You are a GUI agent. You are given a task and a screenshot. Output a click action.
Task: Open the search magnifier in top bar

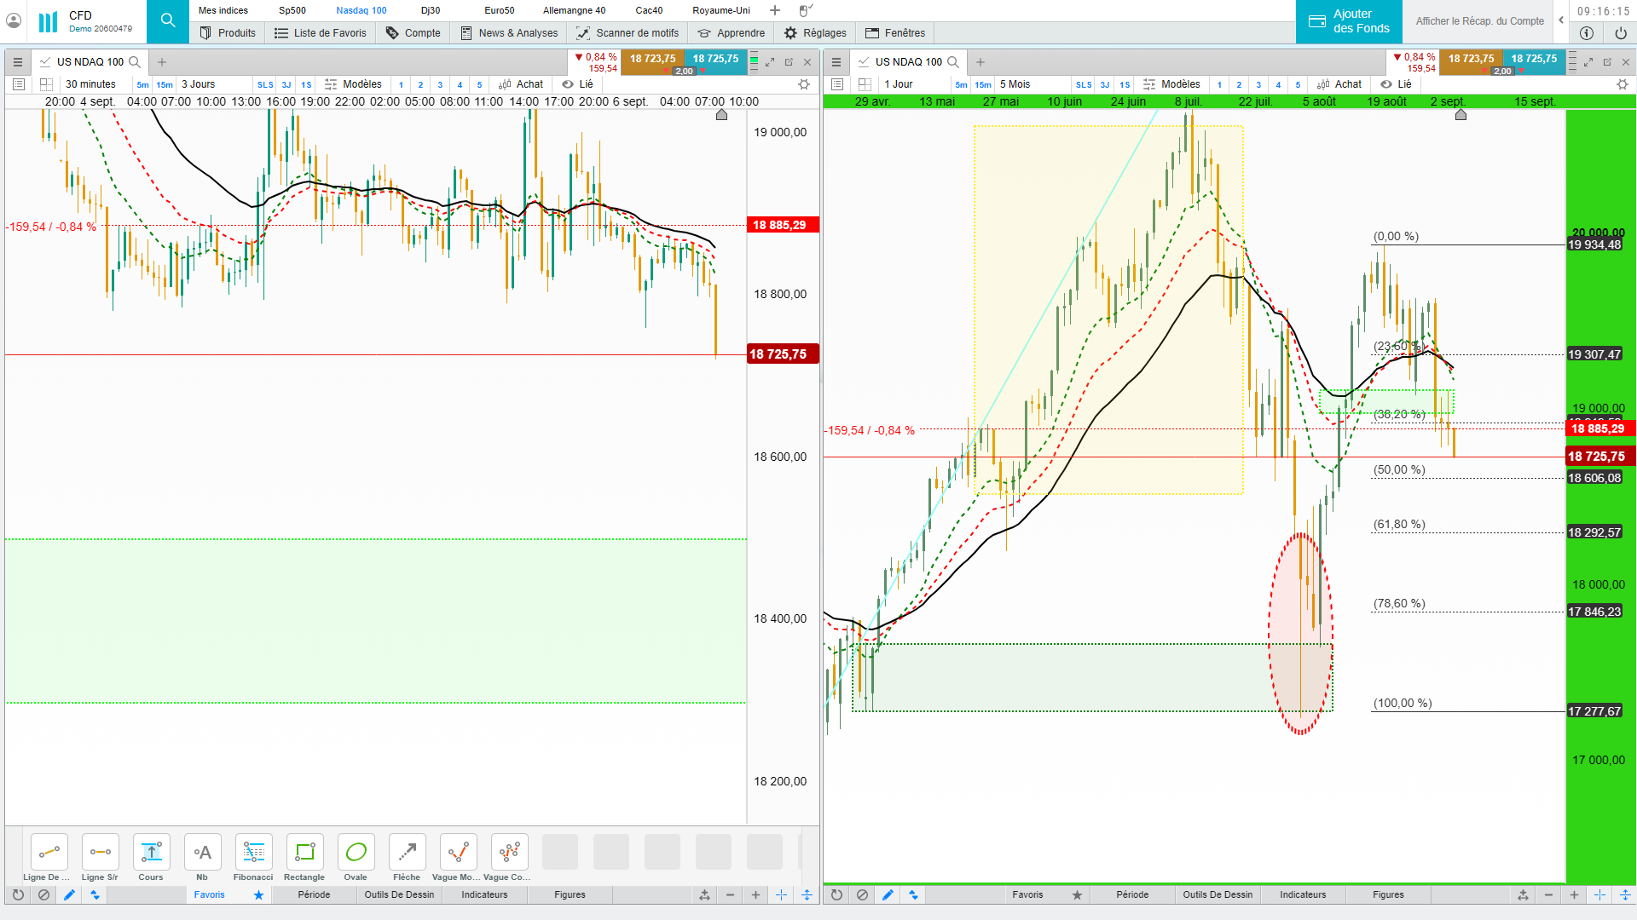click(168, 20)
